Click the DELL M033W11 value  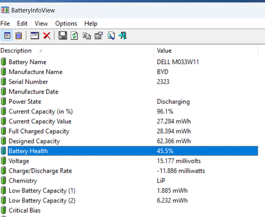(178, 62)
